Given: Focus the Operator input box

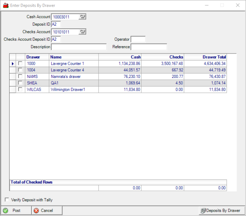Looking at the screenshot, I should pyautogui.click(x=138, y=40).
